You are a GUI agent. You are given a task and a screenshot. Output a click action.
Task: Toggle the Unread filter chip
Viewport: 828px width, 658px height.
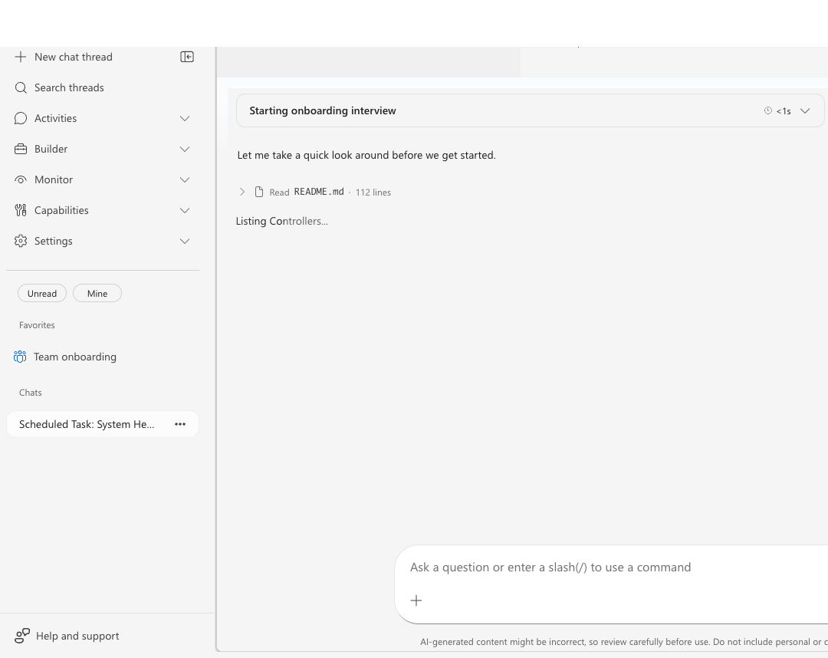click(x=42, y=293)
